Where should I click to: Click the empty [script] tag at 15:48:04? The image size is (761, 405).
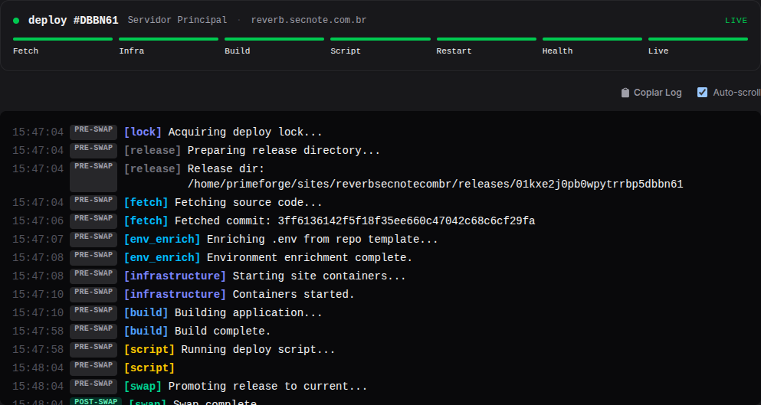pyautogui.click(x=149, y=368)
